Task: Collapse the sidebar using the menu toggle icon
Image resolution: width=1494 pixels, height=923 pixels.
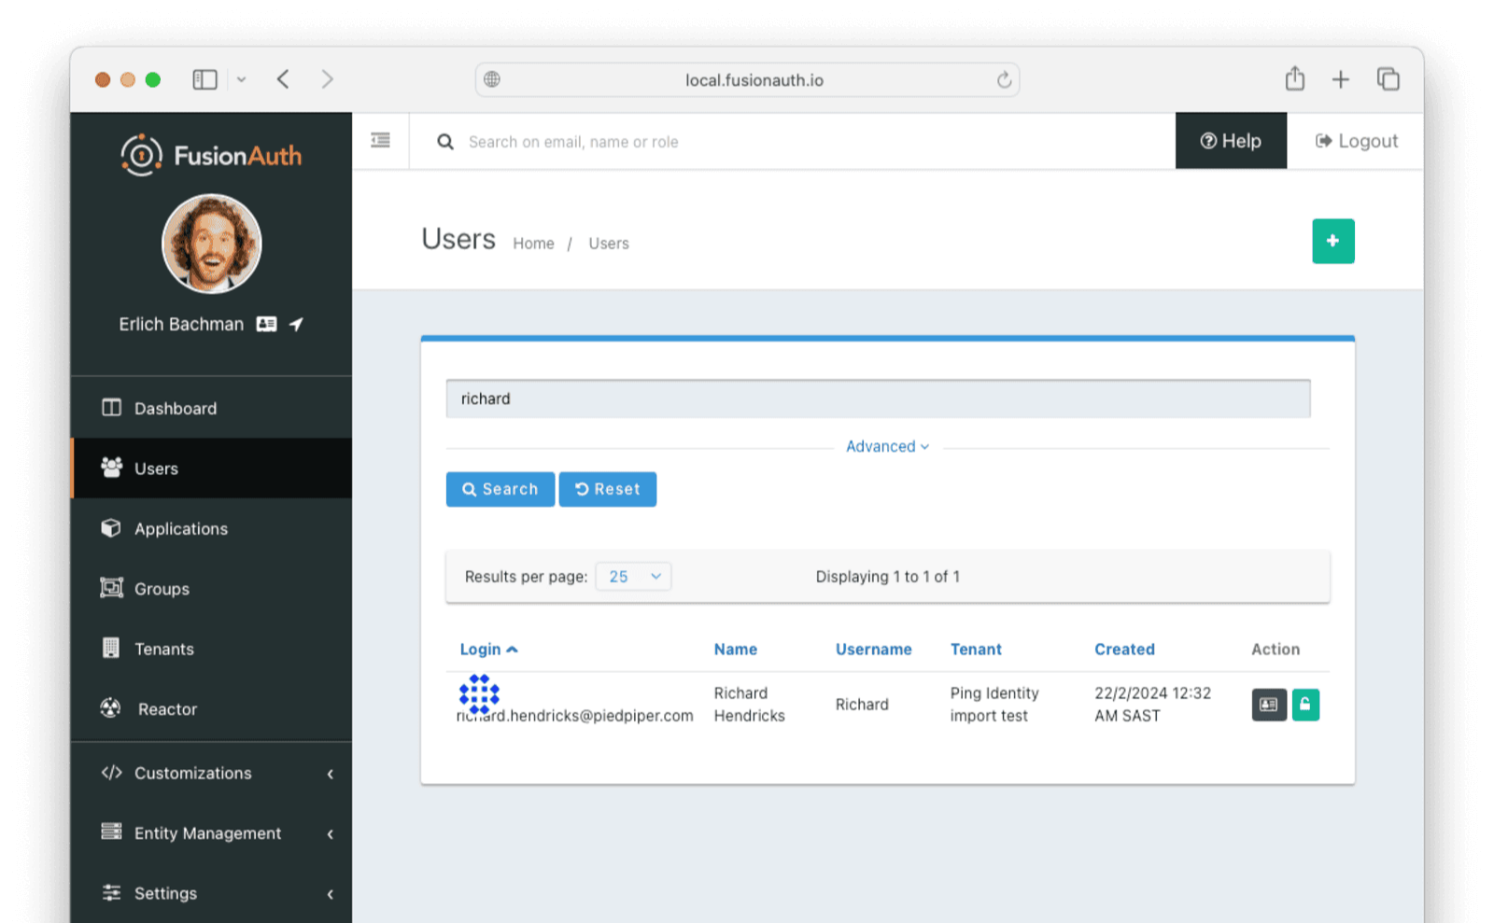Action: (380, 141)
